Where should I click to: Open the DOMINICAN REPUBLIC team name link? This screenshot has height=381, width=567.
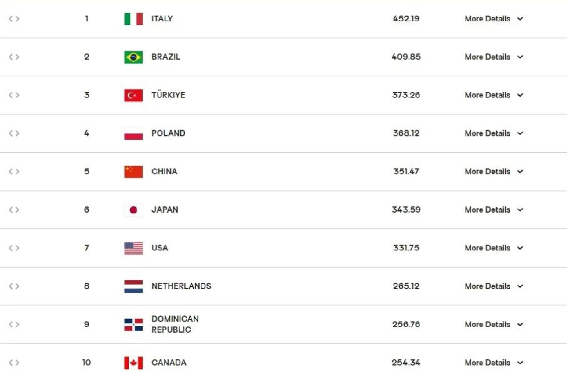(x=175, y=324)
